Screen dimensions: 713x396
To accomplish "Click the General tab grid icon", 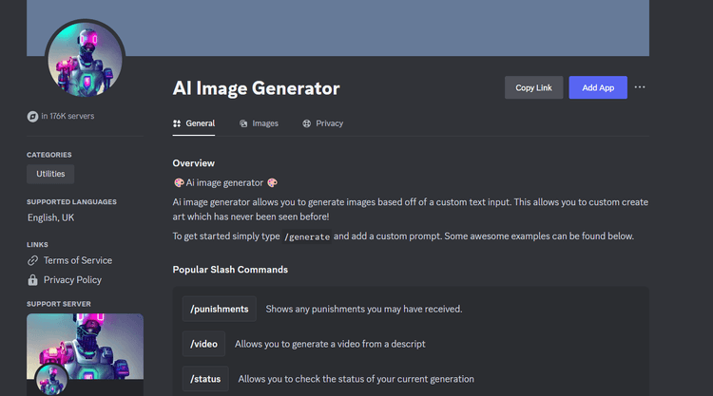I will tap(177, 123).
